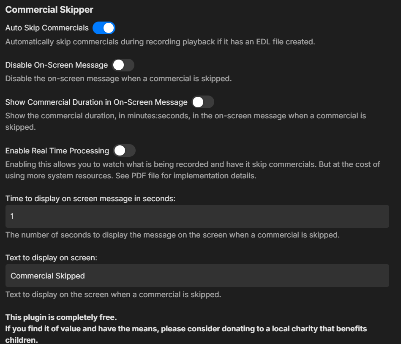Toggle Show Commercial Duration in On-Screen Message switch
Screen dimensions: 401x344
[203, 102]
